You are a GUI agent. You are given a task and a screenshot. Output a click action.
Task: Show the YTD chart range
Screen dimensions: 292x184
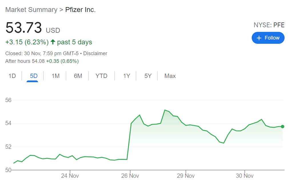(101, 76)
